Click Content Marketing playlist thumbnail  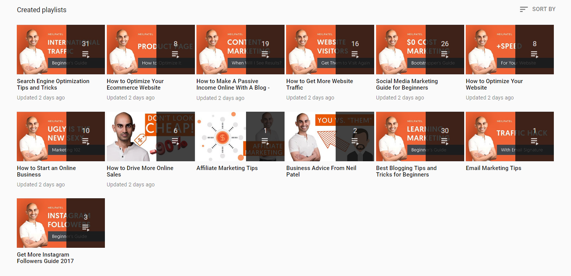coord(240,50)
